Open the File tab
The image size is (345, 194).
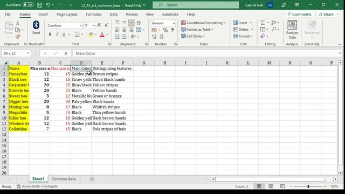[x=8, y=15]
